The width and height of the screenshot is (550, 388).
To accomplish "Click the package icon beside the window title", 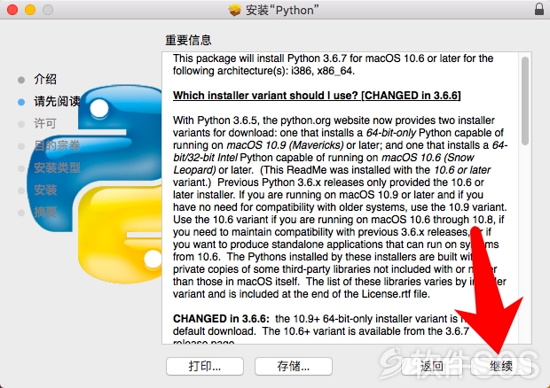I will coord(235,10).
